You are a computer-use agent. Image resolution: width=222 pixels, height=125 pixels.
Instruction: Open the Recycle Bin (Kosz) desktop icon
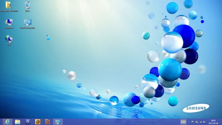(27, 7)
